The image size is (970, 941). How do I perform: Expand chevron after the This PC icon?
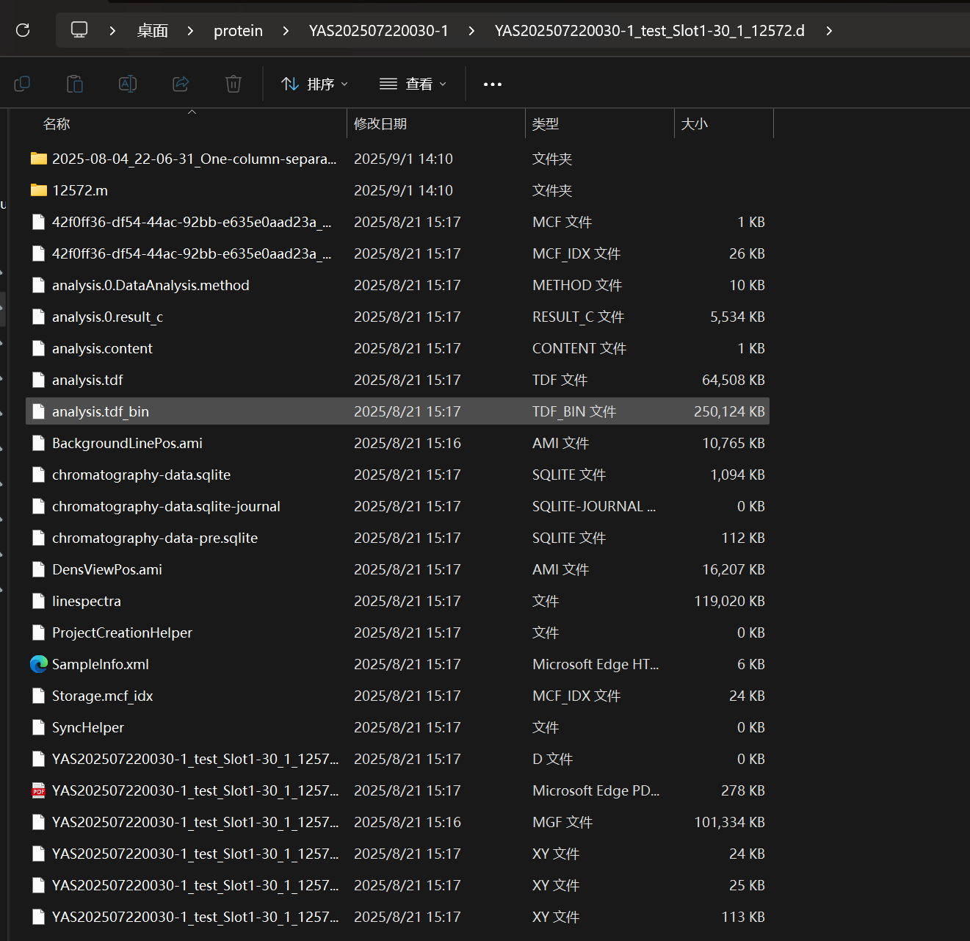click(x=112, y=31)
